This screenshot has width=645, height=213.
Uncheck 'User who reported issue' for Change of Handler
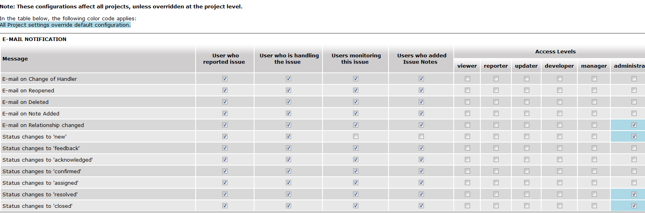point(225,79)
